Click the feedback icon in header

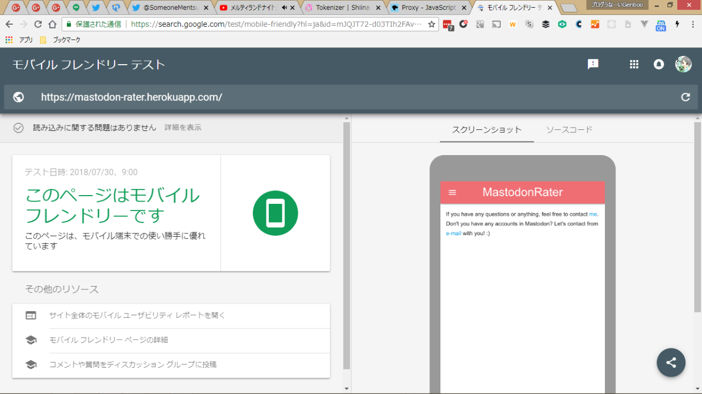(593, 64)
